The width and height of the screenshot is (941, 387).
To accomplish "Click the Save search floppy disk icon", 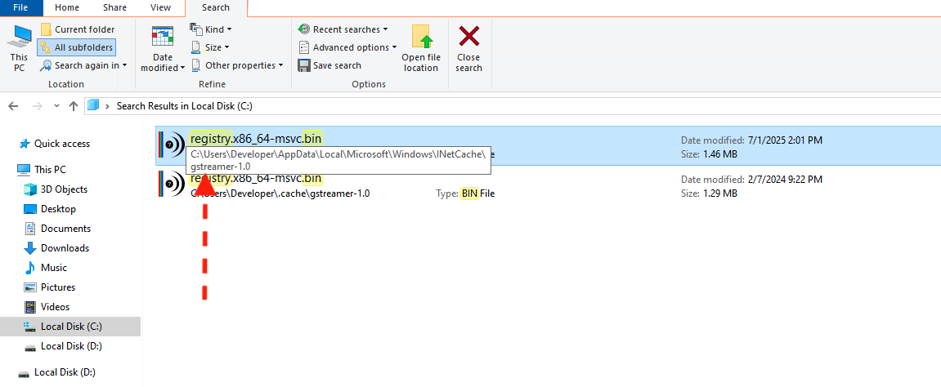I will pos(303,65).
